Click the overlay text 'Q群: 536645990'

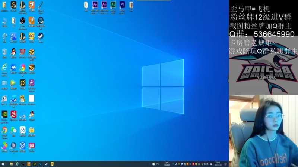pyautogui.click(x=262, y=34)
